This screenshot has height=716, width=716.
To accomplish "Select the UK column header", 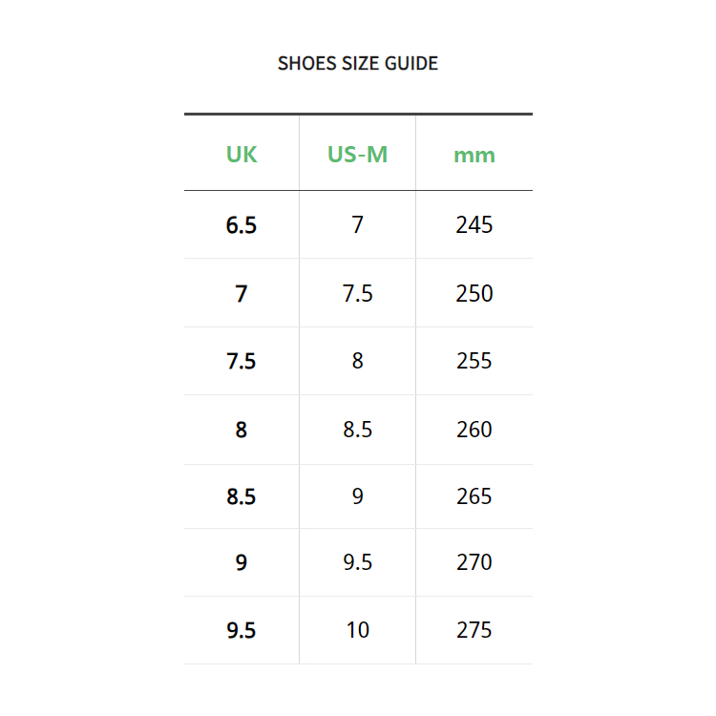I will 242,154.
